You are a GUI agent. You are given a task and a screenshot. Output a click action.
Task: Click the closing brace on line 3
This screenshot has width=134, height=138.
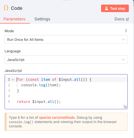pyautogui.click(x=18, y=91)
